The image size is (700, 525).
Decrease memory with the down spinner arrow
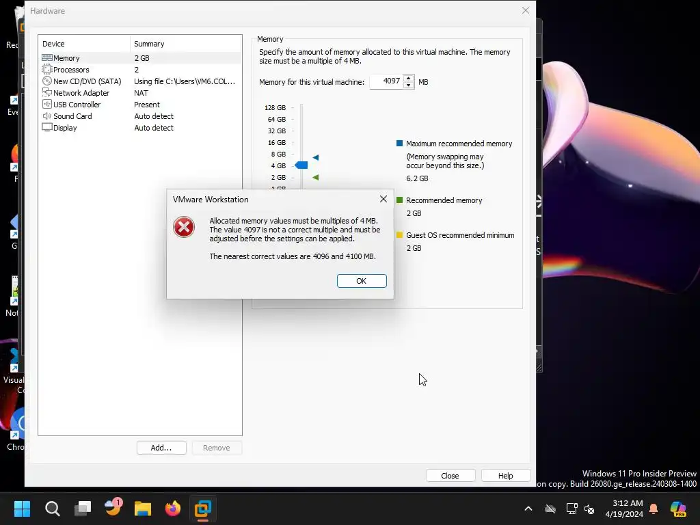point(408,85)
